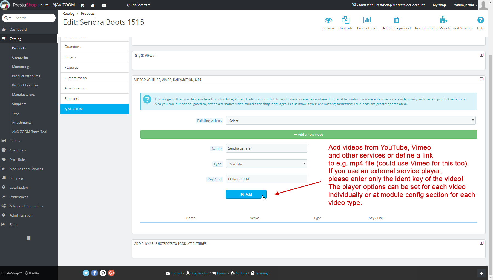Screen dimensions: 493x280
Task: Click the customer person icon in top bar
Action: (93, 5)
